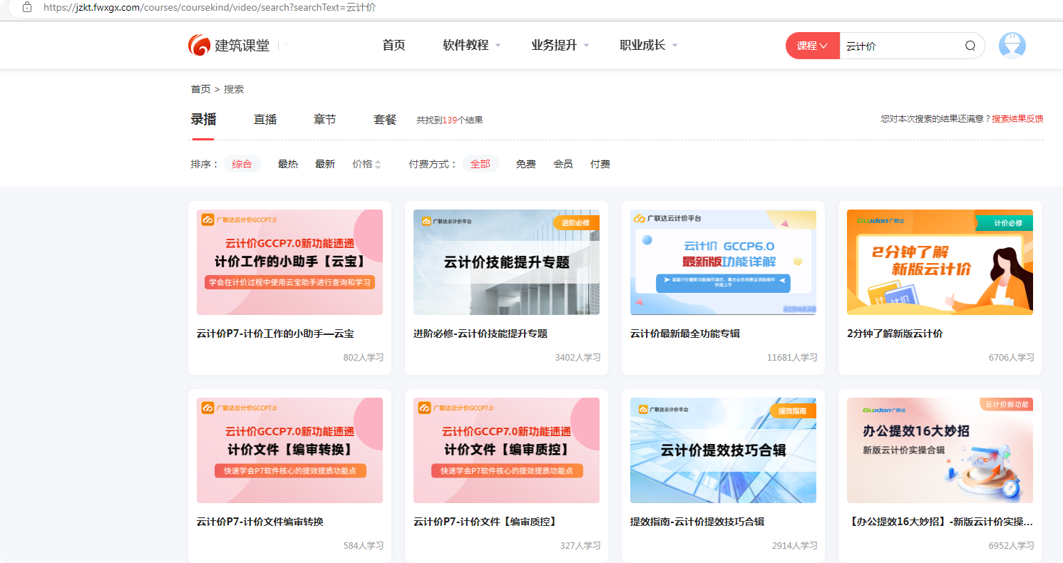1063x563 pixels.
Task: Click the 802人学习 count
Action: [x=364, y=358]
